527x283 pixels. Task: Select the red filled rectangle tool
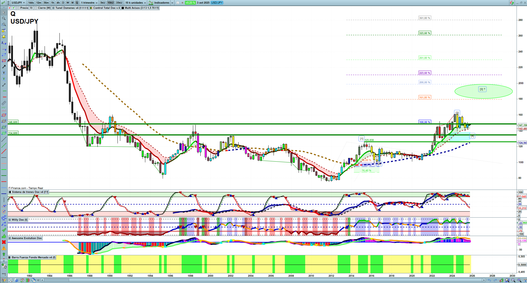pos(4,61)
